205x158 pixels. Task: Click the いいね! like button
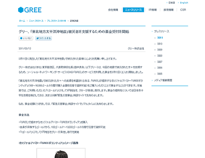[26, 38]
